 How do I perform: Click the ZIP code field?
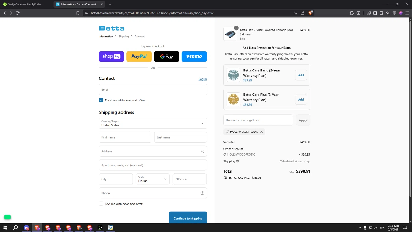(190, 179)
